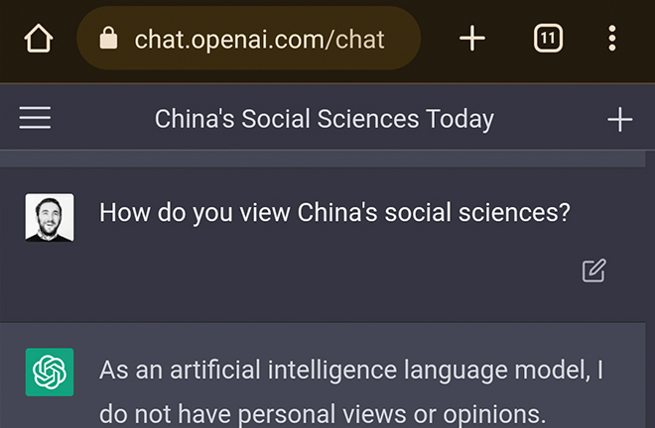Edit the user message with pencil icon

click(x=594, y=270)
